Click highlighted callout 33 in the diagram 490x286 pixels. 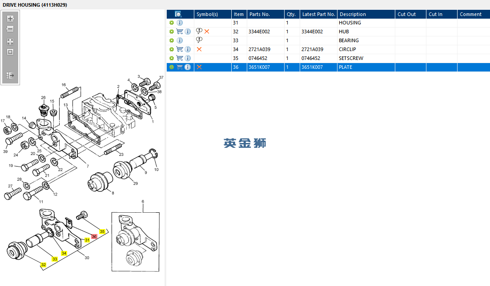tap(55, 259)
